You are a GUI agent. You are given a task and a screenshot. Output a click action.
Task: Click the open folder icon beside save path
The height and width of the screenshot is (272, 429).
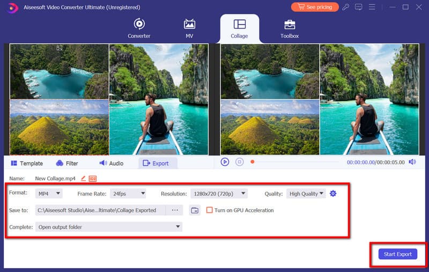[x=195, y=210]
